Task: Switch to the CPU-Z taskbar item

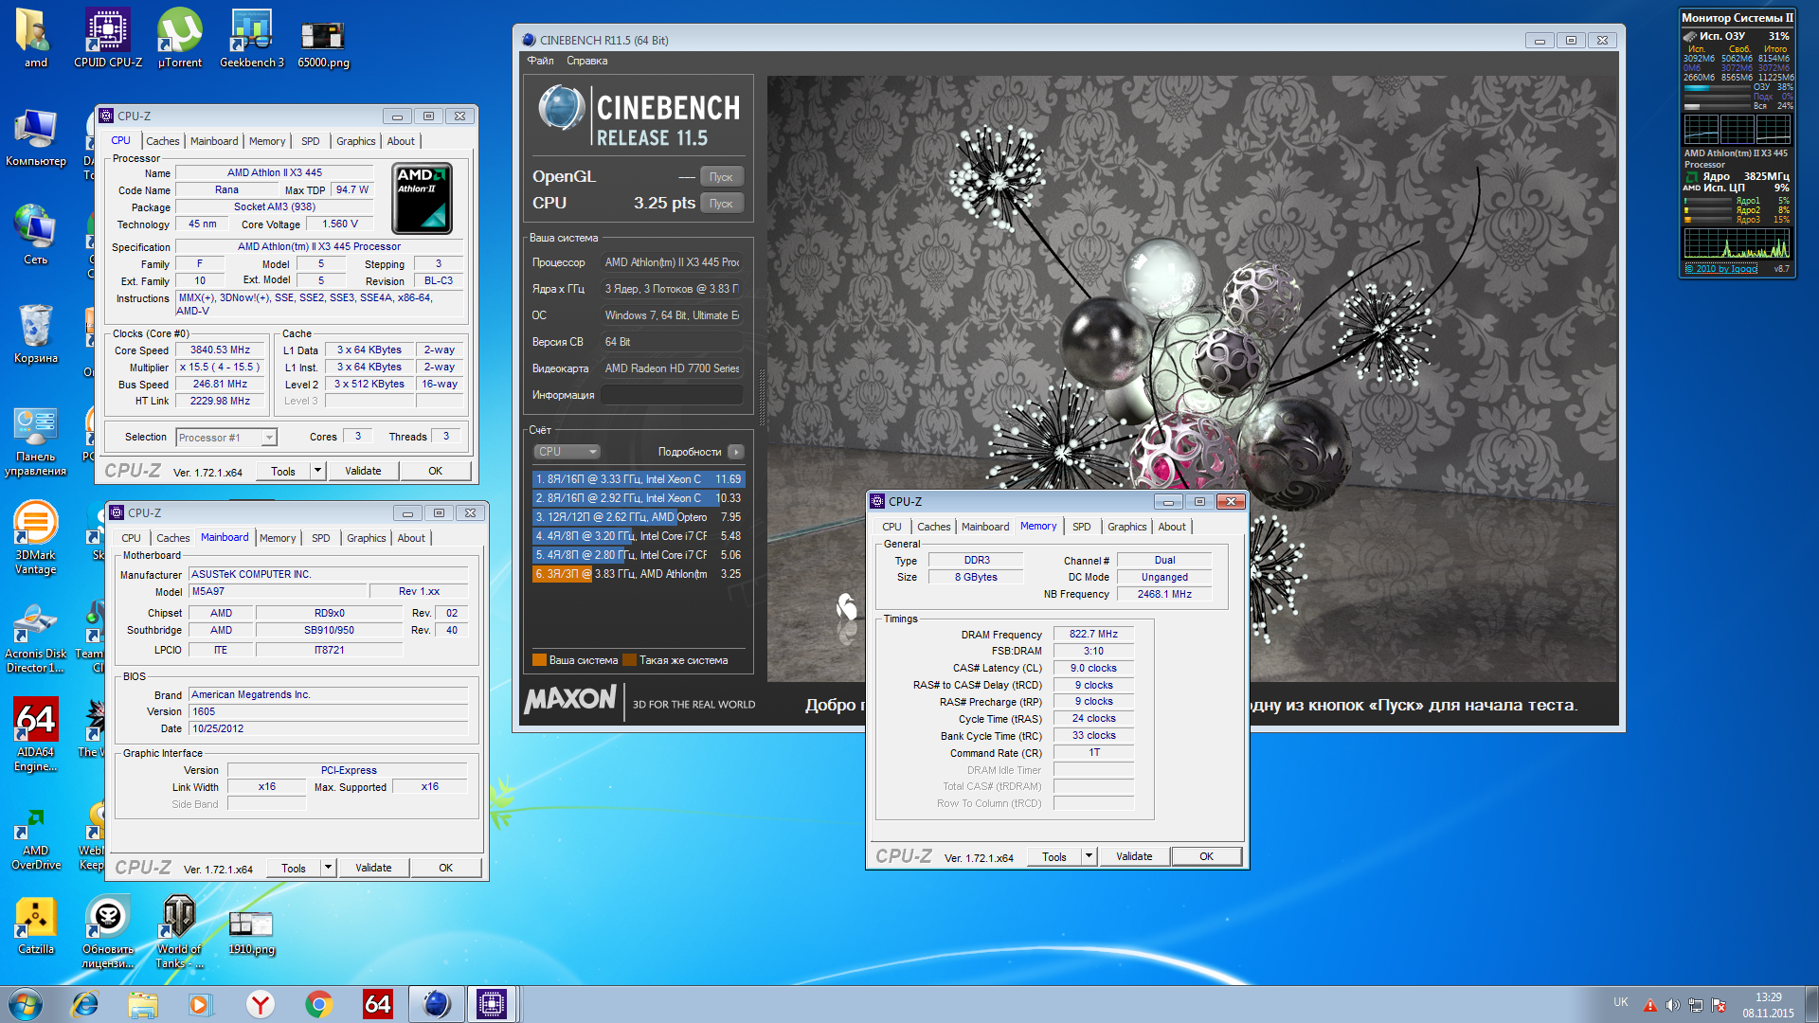Action: pyautogui.click(x=492, y=1004)
